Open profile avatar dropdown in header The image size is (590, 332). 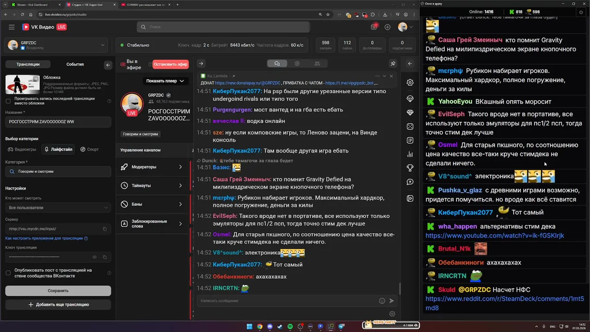[x=405, y=27]
